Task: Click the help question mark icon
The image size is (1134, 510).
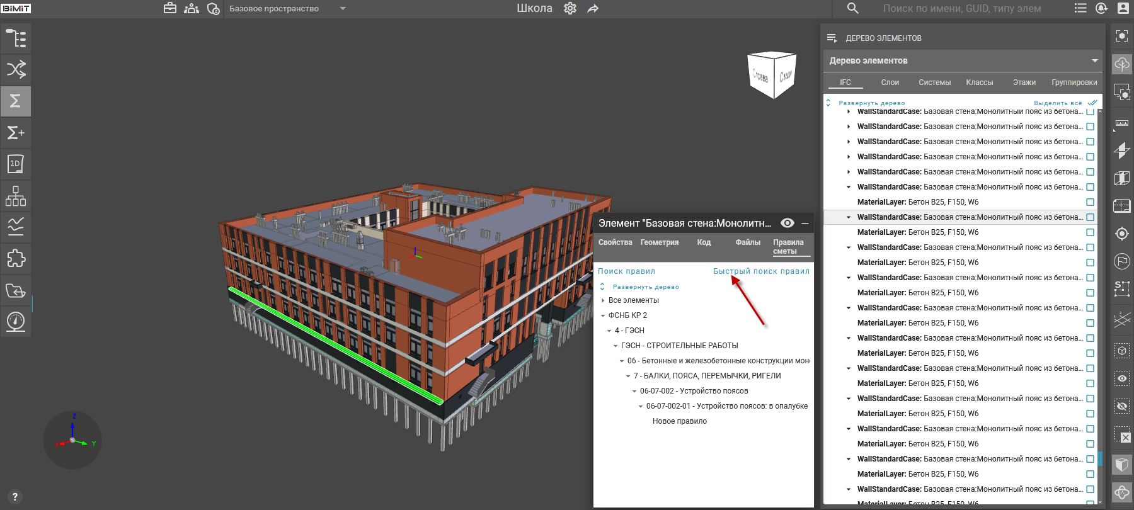Action: [x=15, y=496]
